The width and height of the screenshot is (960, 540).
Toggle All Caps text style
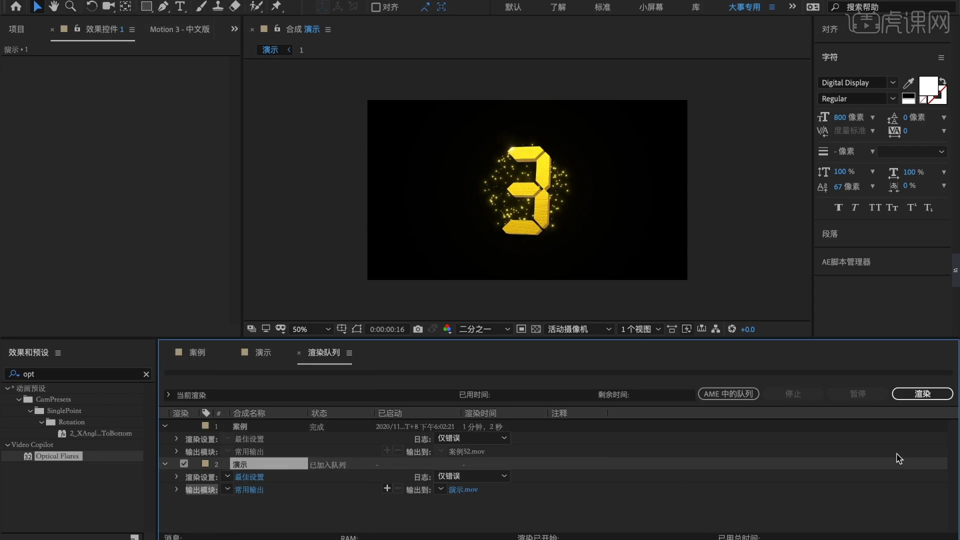pos(875,207)
